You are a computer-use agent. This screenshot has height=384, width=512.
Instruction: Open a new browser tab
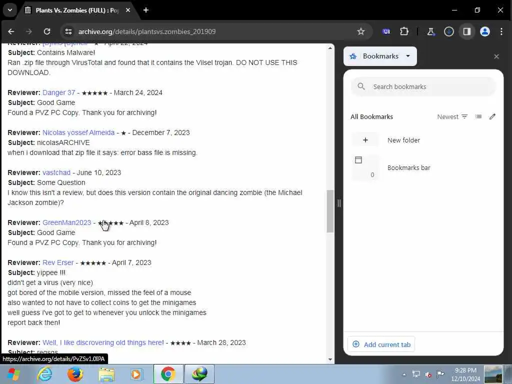(x=146, y=10)
